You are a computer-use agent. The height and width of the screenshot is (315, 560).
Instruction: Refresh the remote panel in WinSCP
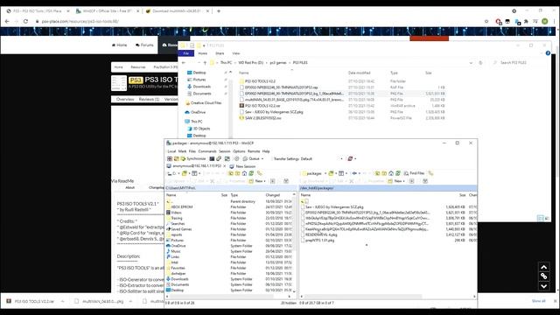398,173
